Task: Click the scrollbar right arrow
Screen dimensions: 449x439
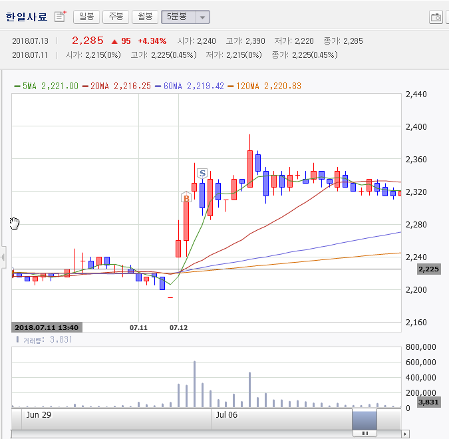Action: pyautogui.click(x=405, y=434)
